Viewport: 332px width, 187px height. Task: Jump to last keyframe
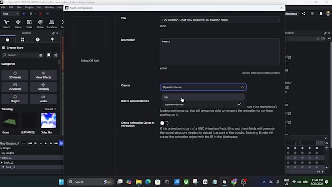click(x=56, y=143)
